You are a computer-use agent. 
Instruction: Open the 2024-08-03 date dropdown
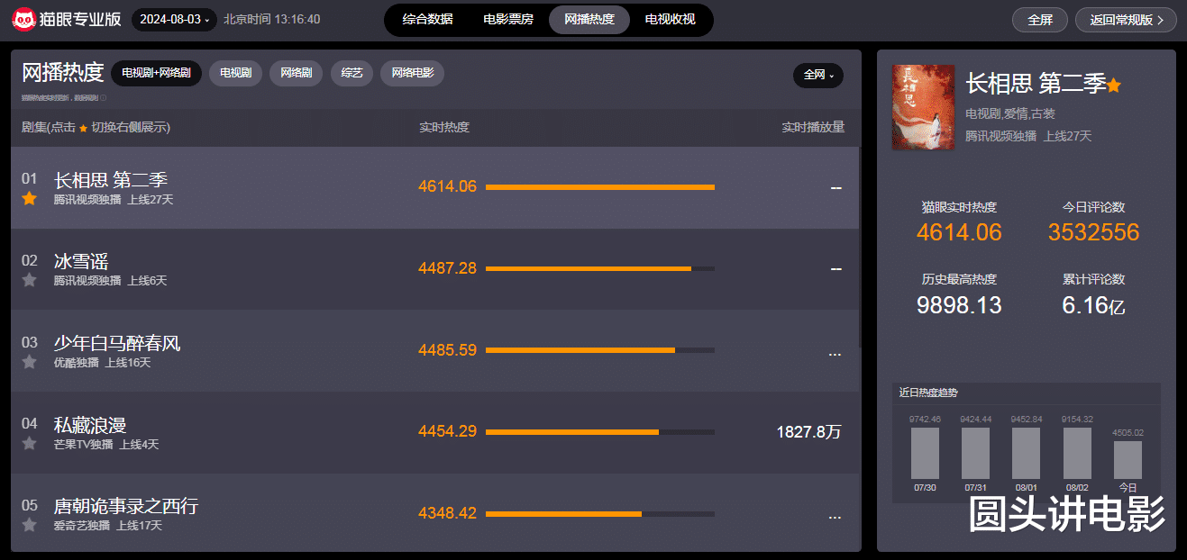(x=175, y=19)
